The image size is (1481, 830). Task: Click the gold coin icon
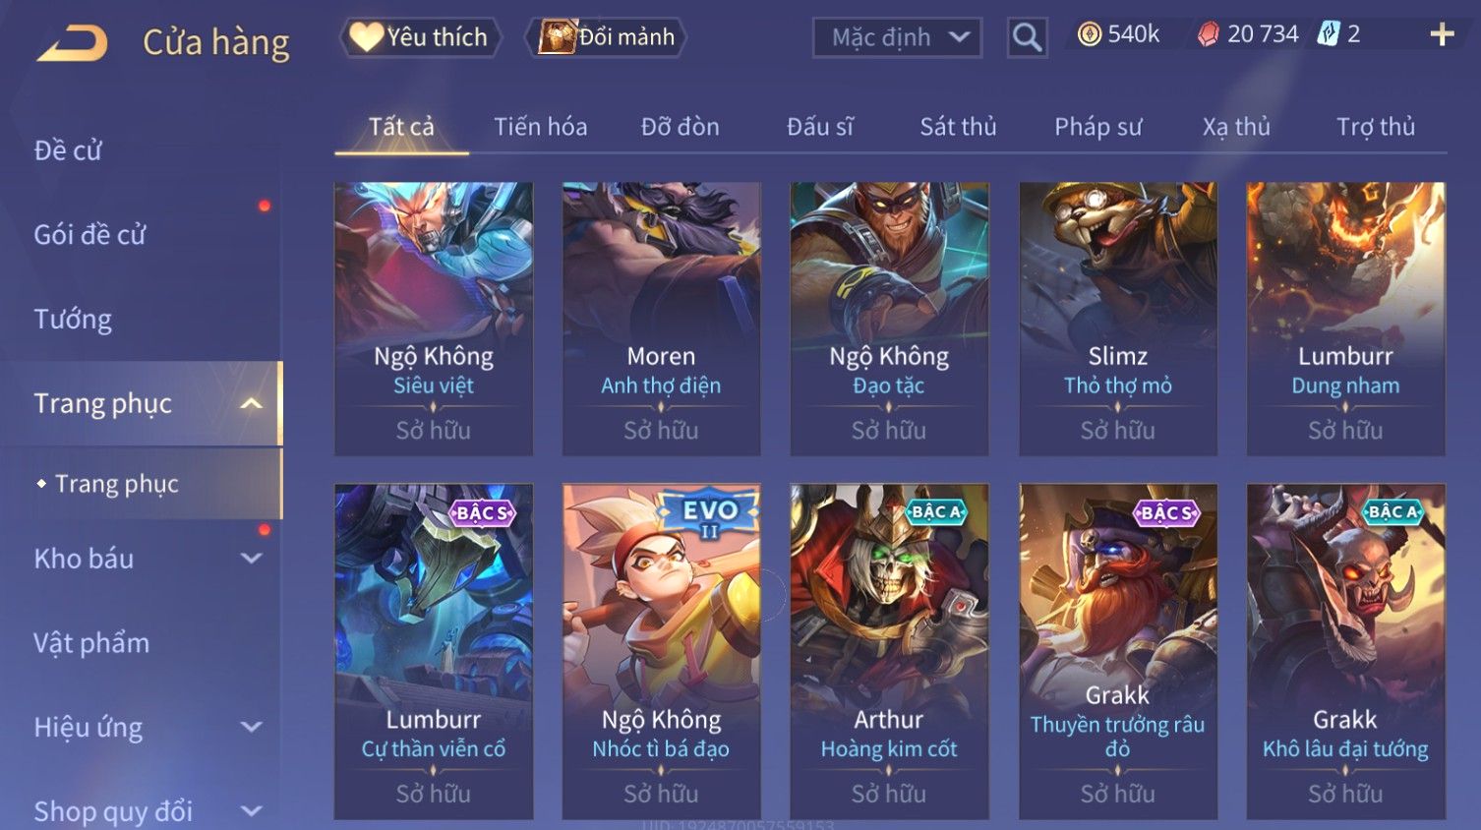(x=1089, y=35)
